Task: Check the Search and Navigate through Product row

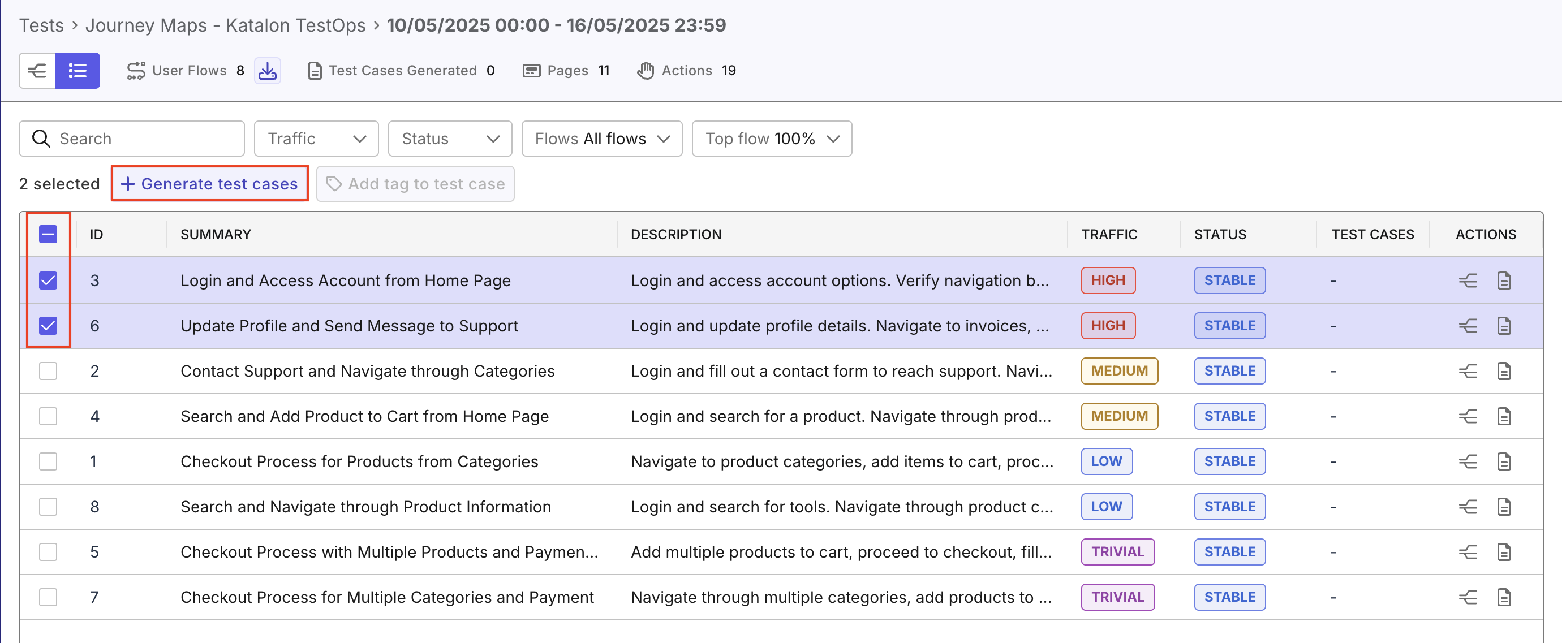Action: tap(48, 507)
